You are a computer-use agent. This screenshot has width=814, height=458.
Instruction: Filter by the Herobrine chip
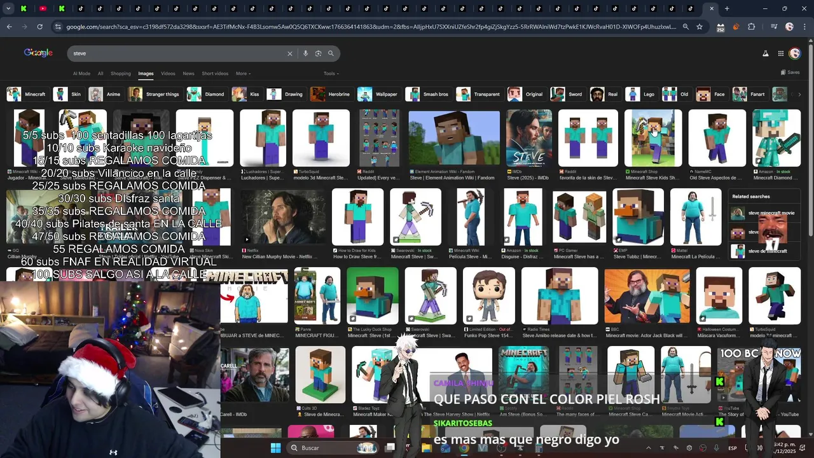[331, 94]
